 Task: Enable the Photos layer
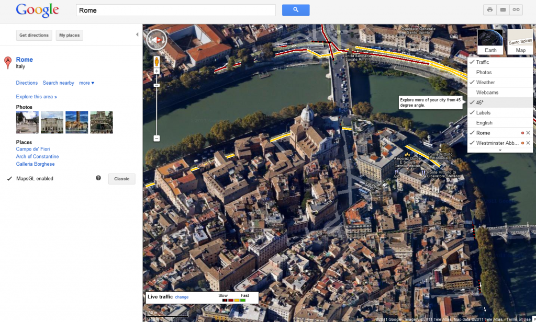[484, 73]
